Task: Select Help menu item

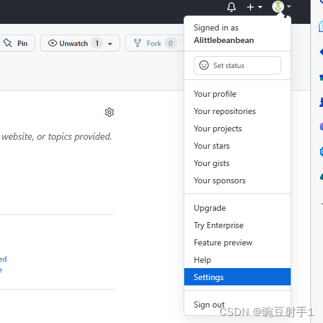Action: (x=237, y=260)
